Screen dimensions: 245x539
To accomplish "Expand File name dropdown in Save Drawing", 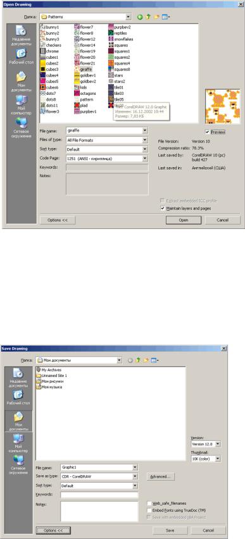I will pos(135,468).
